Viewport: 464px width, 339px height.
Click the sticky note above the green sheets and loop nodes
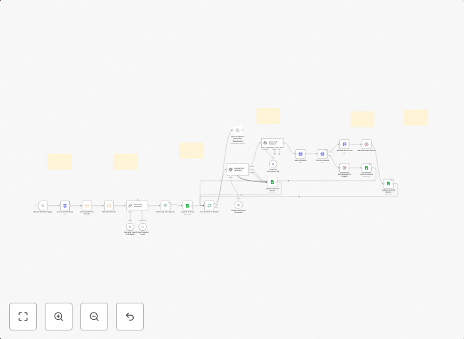pos(191,150)
